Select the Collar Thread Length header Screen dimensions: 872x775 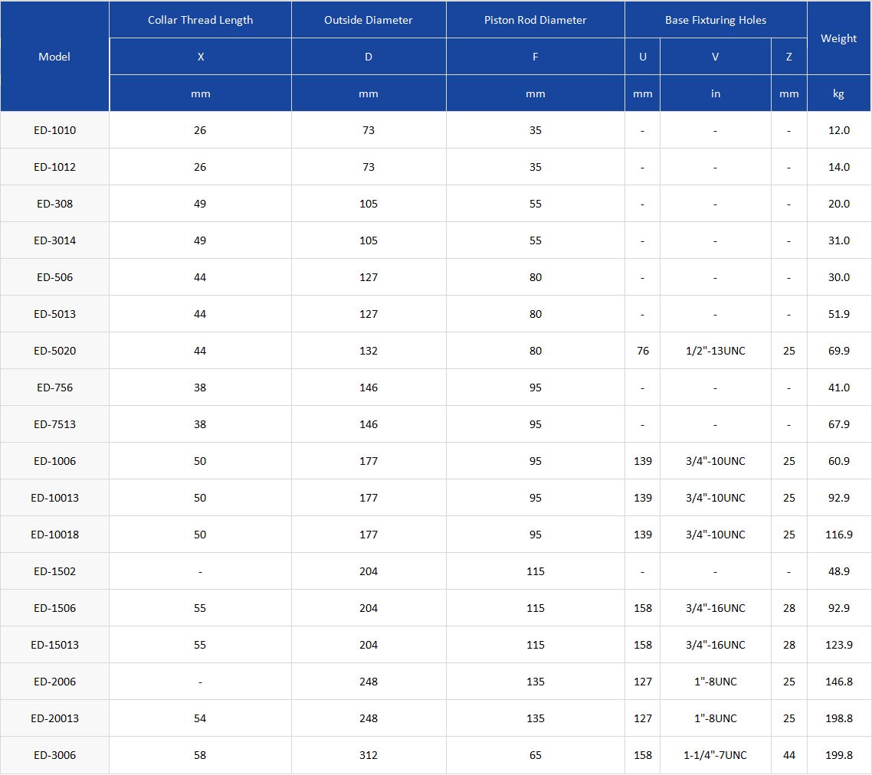click(x=200, y=20)
